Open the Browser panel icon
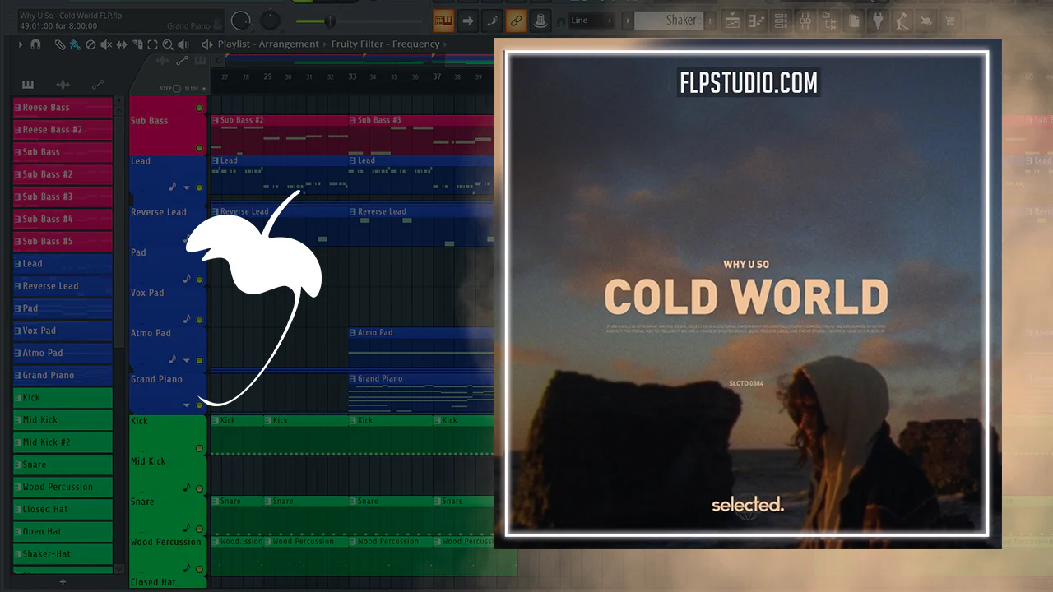This screenshot has height=592, width=1053. click(x=830, y=21)
